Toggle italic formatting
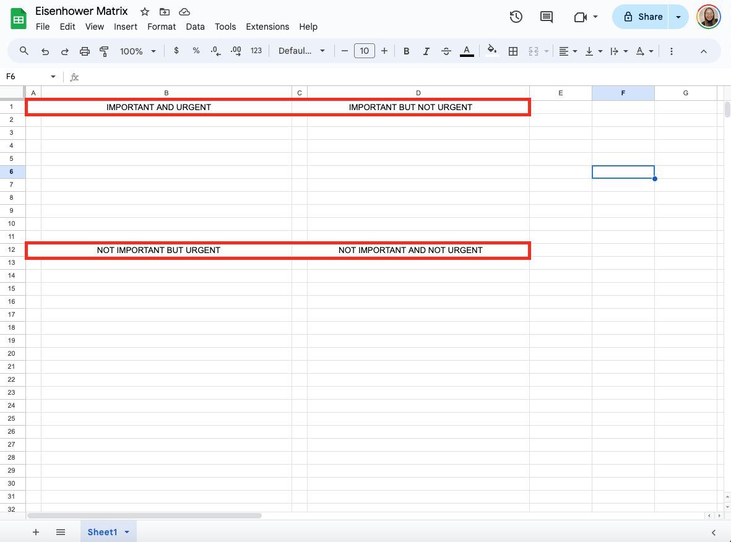Viewport: 731px width, 542px height. pos(425,51)
